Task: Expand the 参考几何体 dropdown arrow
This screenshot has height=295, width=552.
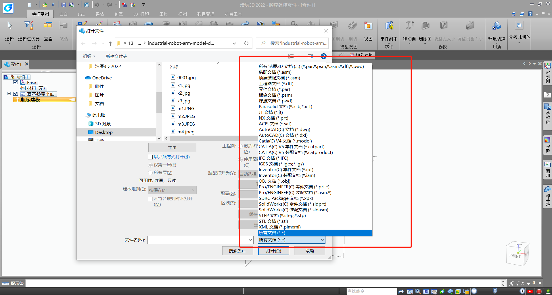Action: click(x=519, y=43)
